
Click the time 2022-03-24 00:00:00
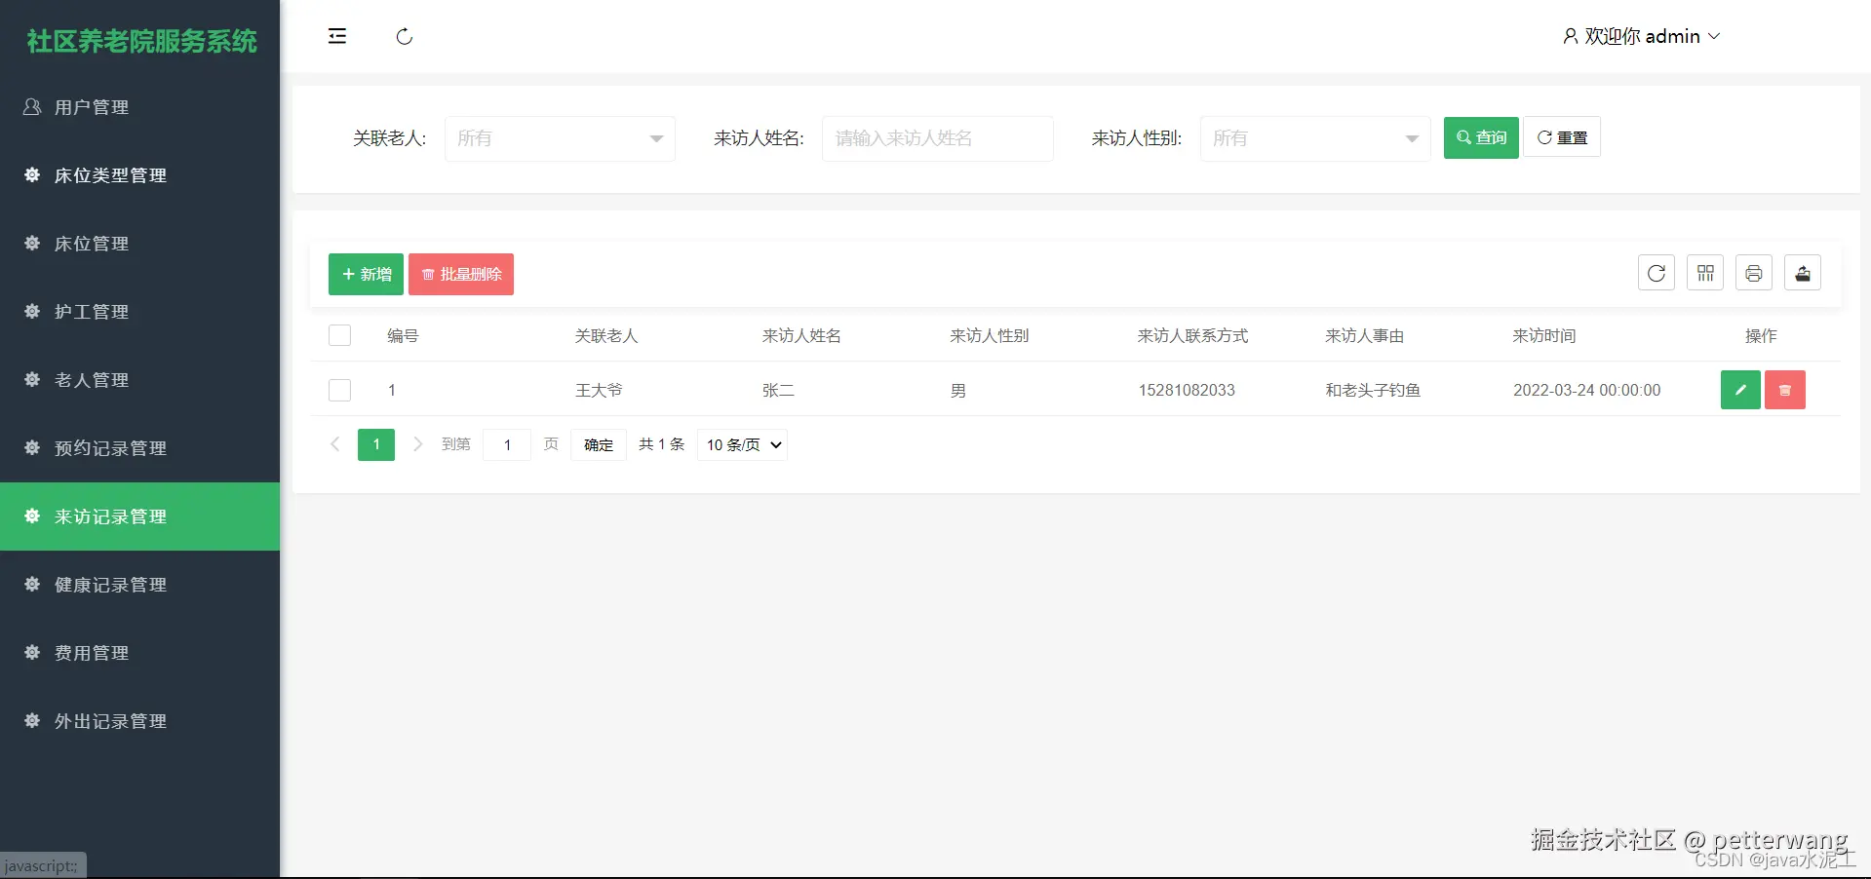click(1587, 390)
